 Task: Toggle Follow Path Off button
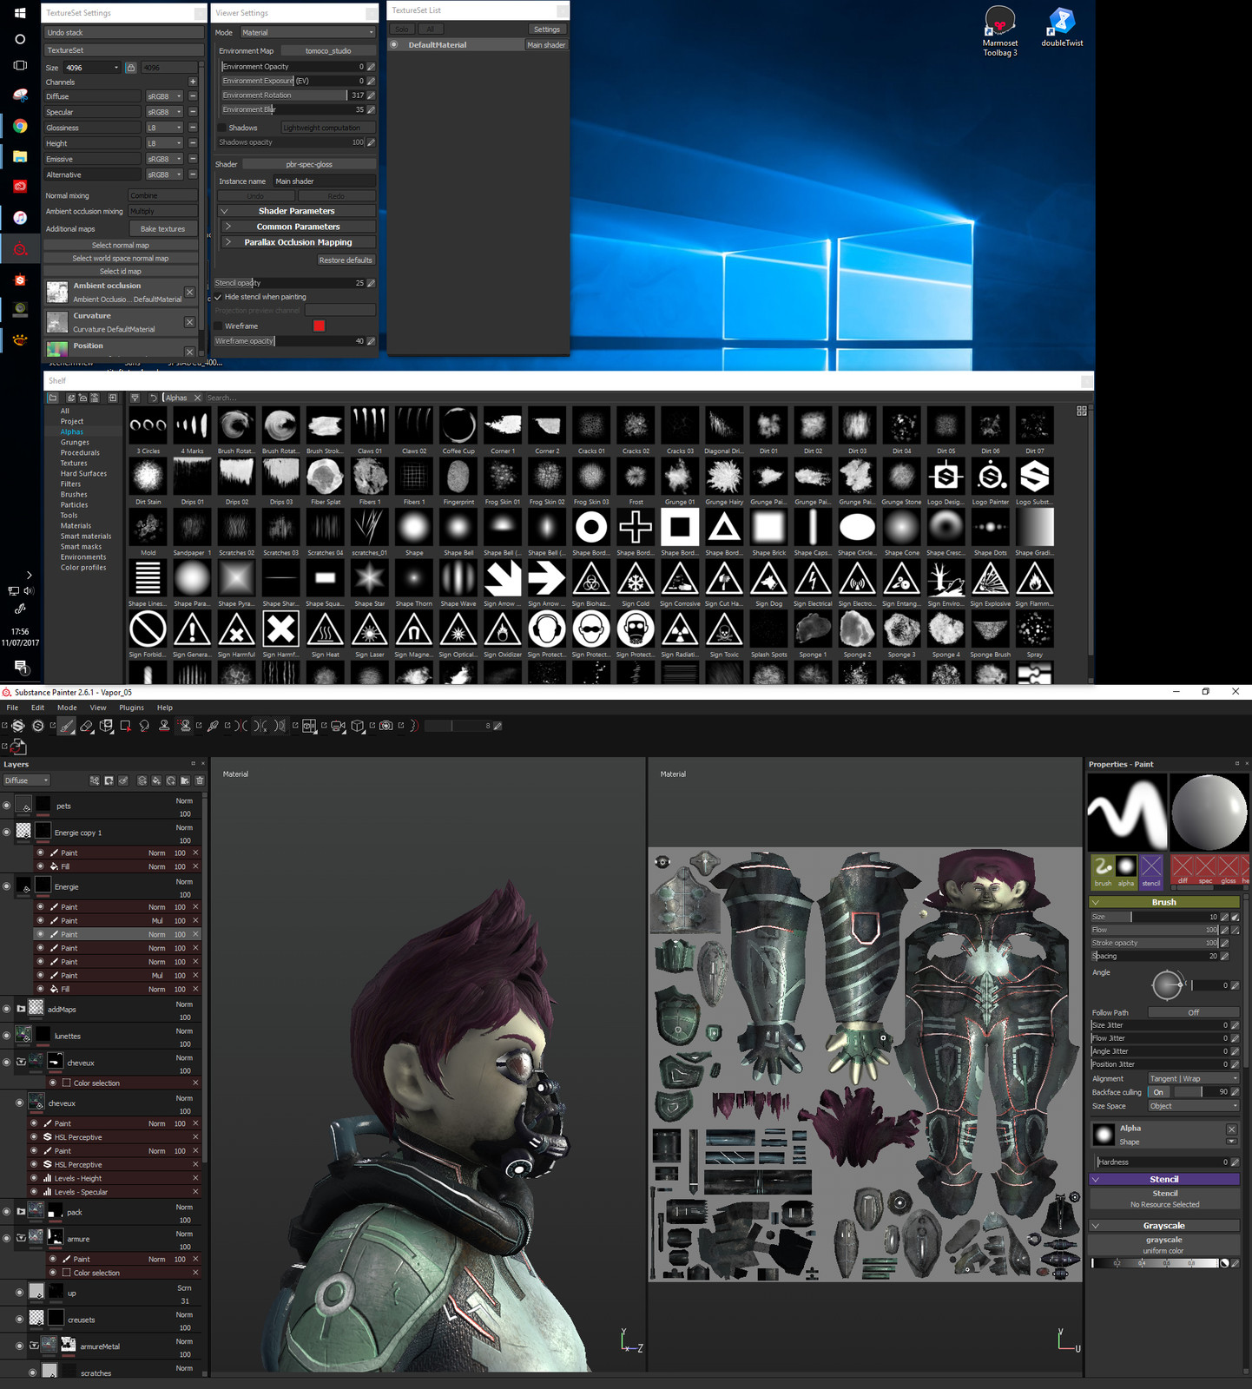click(x=1193, y=1012)
